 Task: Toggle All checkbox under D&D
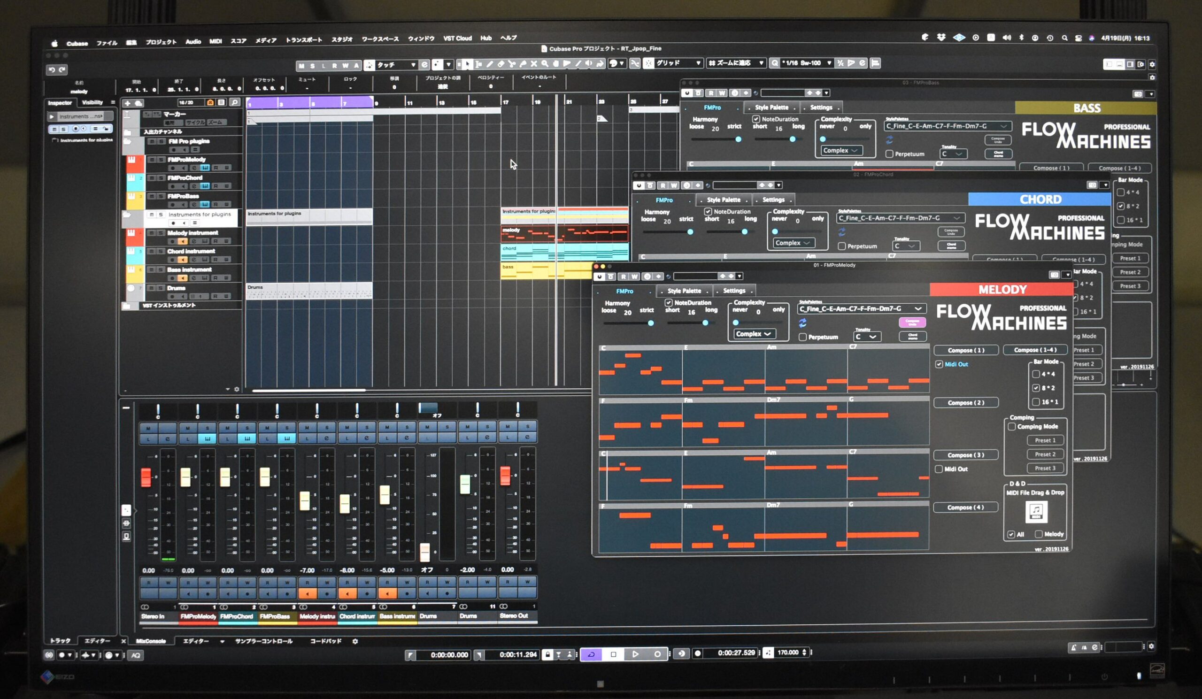point(1011,535)
